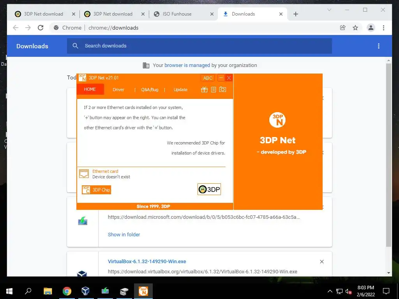This screenshot has height=299, width=399.
Task: Open Chrome's three-dot main menu
Action: 383,28
